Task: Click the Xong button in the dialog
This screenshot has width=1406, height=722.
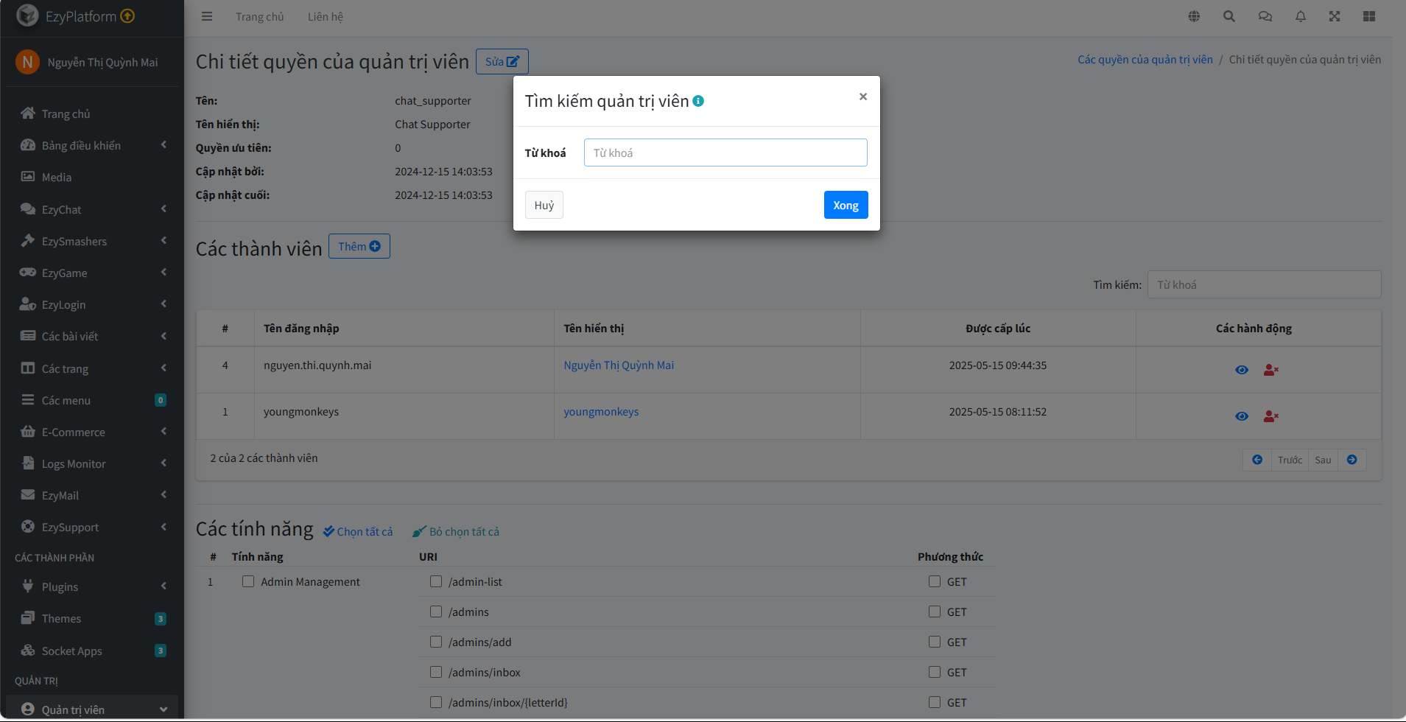Action: (846, 204)
